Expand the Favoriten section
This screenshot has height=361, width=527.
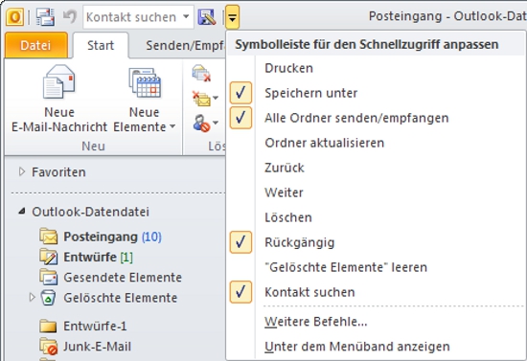[22, 172]
